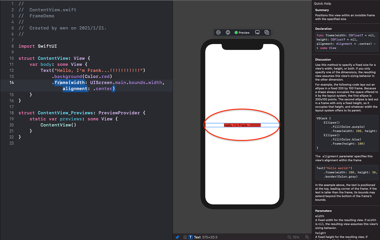Image resolution: width=380 pixels, height=240 pixels.
Task: Click the Hello I'm Frank text in preview
Action: (x=242, y=125)
